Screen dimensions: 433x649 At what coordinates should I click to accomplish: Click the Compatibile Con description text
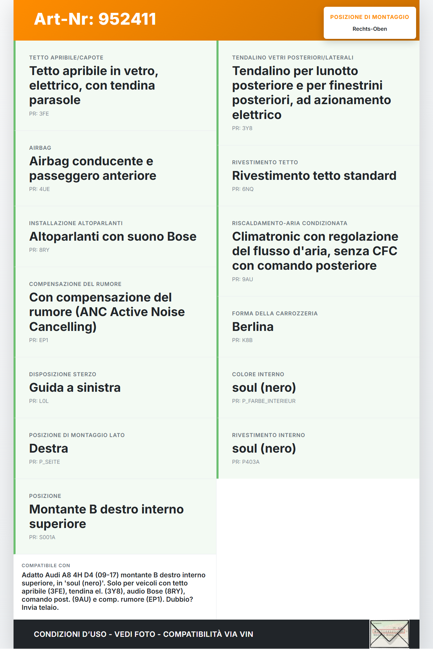114,591
